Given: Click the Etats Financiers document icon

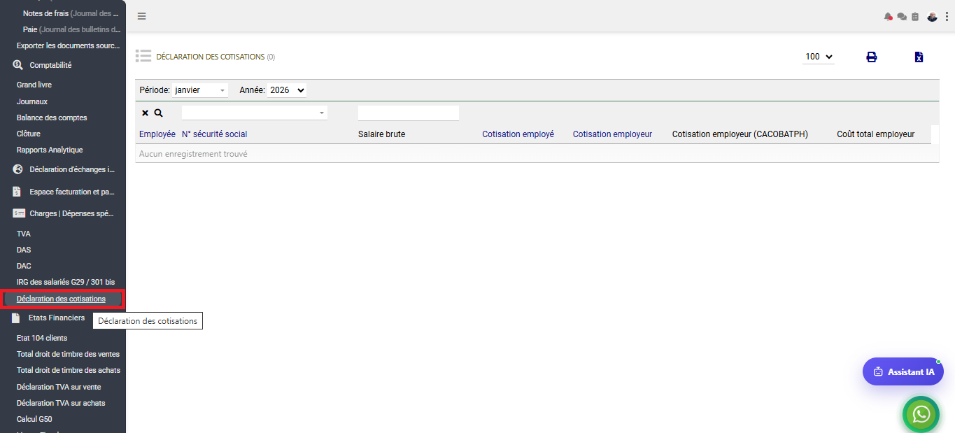Looking at the screenshot, I should click(x=15, y=318).
